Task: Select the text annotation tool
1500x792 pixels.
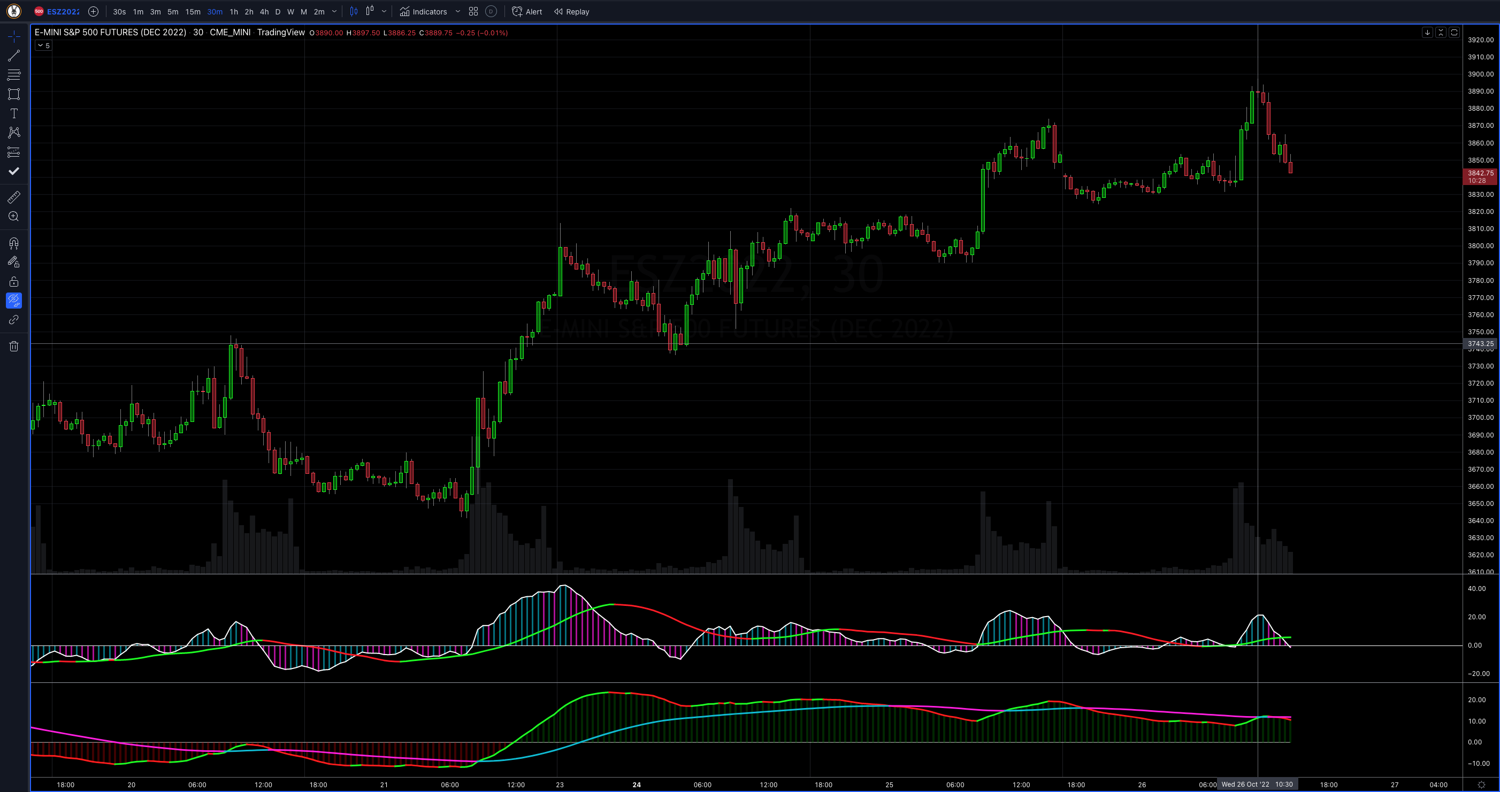Action: pyautogui.click(x=14, y=113)
